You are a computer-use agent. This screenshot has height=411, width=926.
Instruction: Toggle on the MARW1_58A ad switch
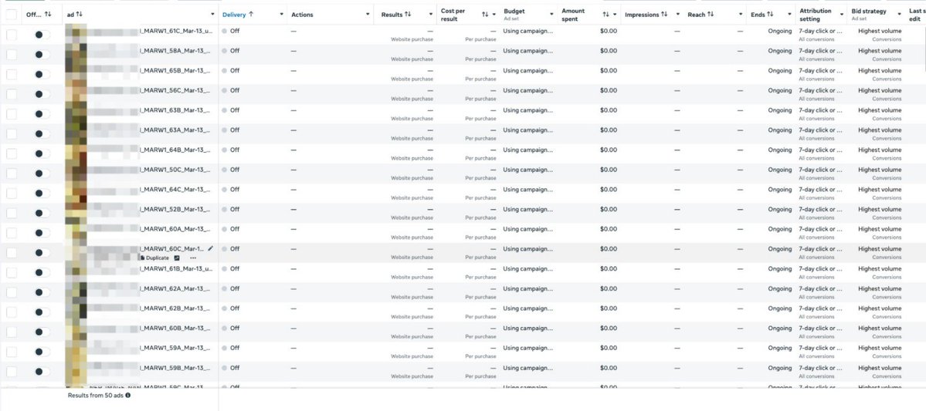(42, 54)
